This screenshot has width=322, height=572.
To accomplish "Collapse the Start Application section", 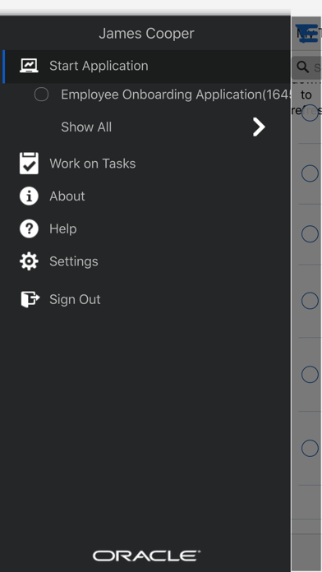I will (147, 66).
